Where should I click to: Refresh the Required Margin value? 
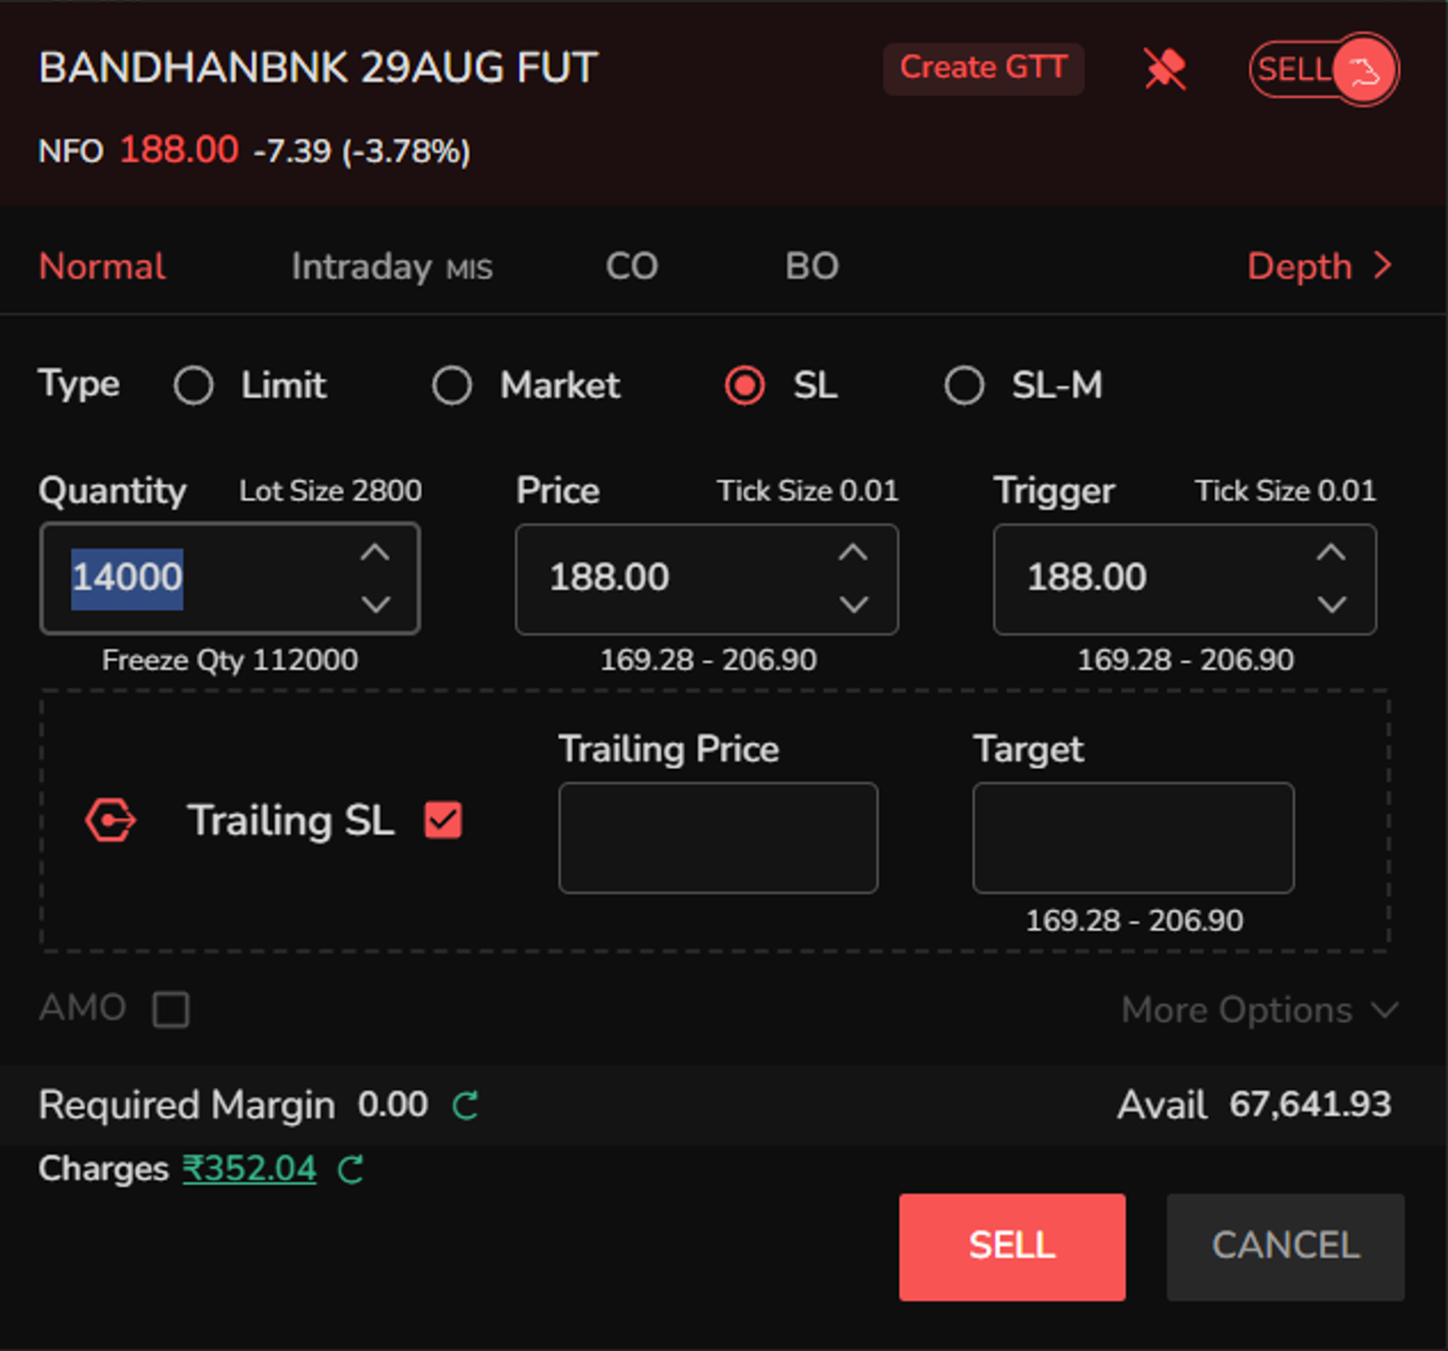(x=466, y=1105)
